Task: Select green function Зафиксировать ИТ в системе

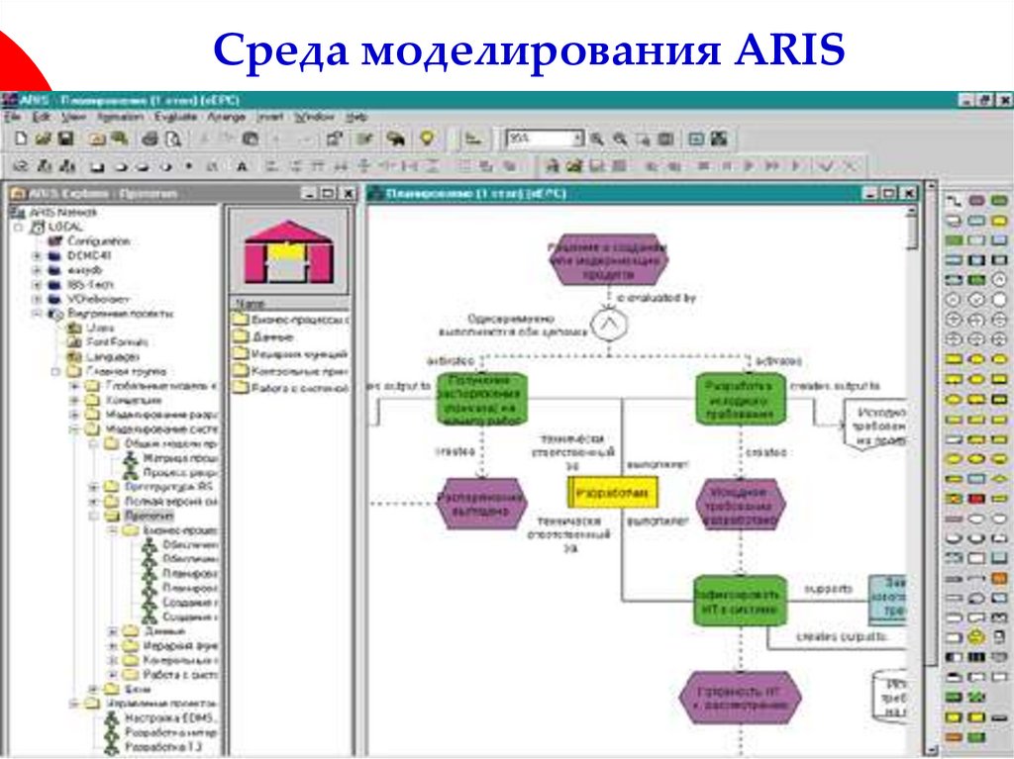Action: coord(741,601)
